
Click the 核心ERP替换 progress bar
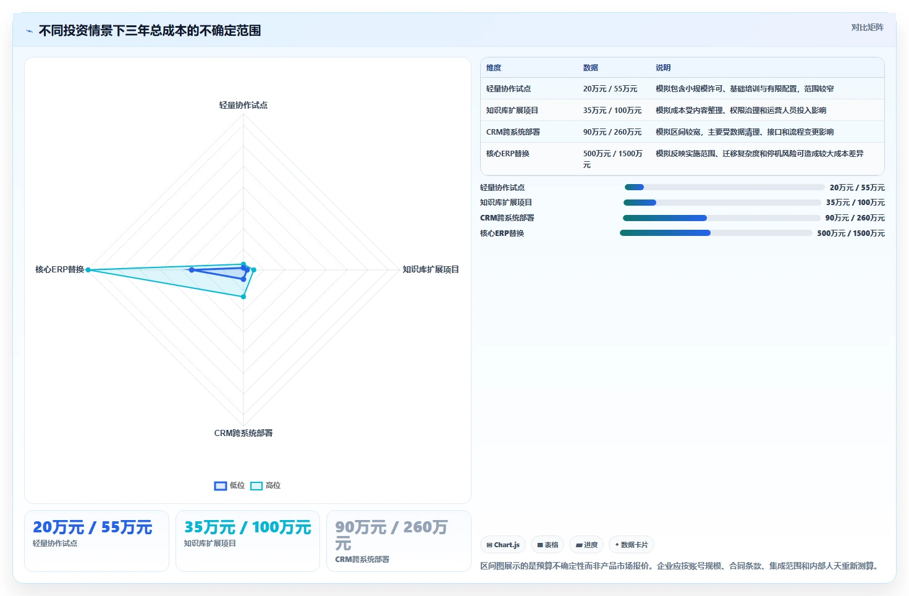click(x=716, y=233)
